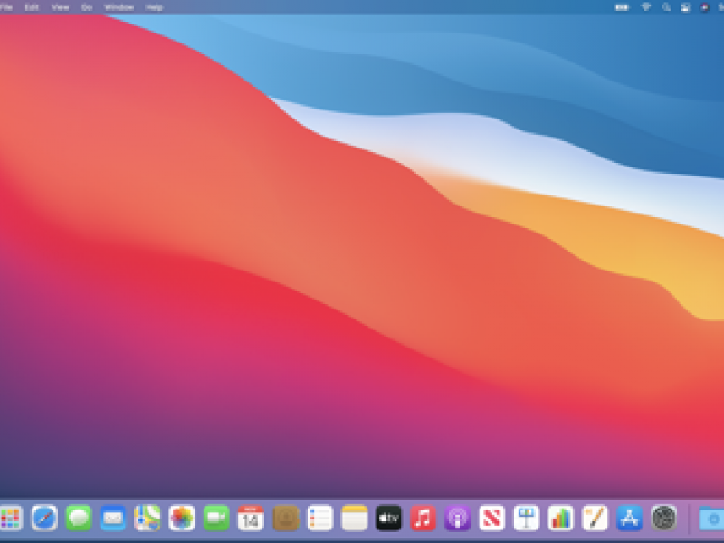The height and width of the screenshot is (543, 724).
Task: Launch Podcasts from the Dock
Action: click(x=458, y=518)
